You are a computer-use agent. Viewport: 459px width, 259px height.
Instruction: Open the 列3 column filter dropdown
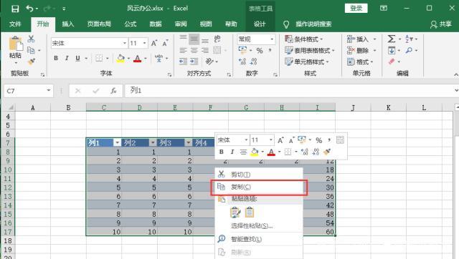click(189, 142)
